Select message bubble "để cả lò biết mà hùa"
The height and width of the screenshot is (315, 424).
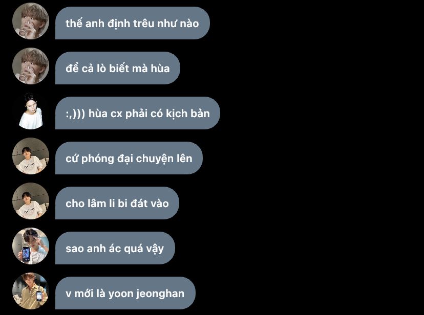[118, 68]
